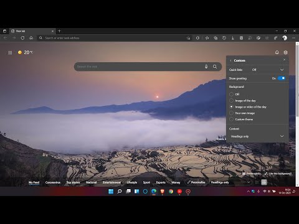
Task: Expand Content Headings only dropdown in panel
Action: [257, 136]
